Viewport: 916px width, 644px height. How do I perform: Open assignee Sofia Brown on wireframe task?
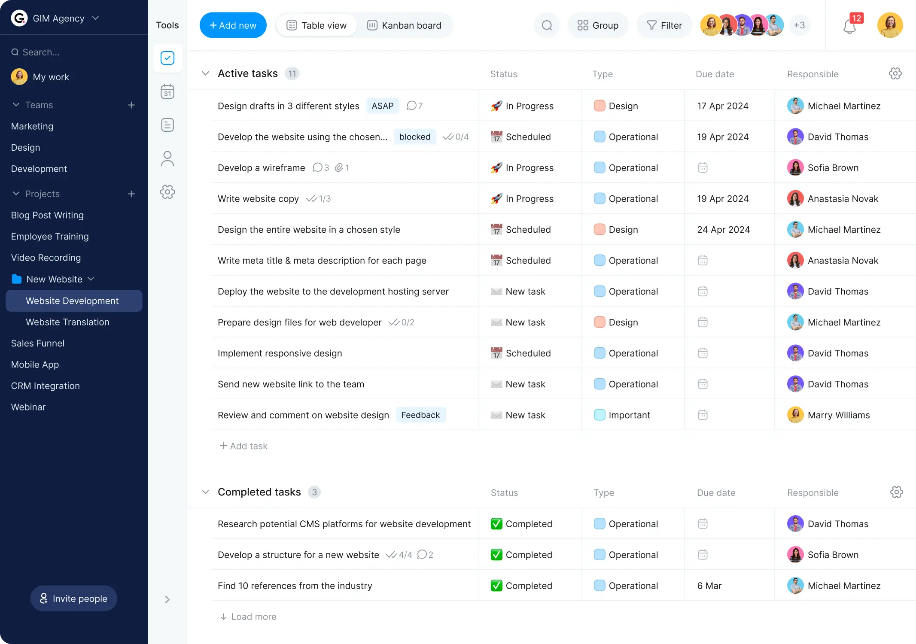(x=823, y=168)
